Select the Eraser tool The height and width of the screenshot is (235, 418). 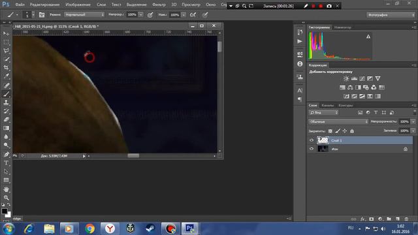point(6,119)
